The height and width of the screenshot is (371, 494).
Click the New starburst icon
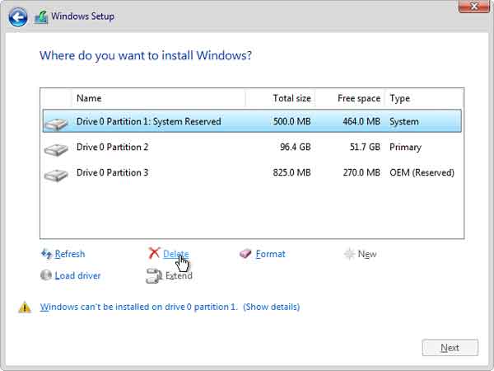pos(349,254)
